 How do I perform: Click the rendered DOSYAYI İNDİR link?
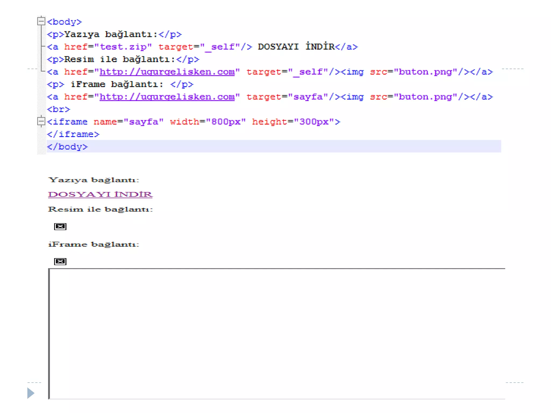(x=100, y=194)
